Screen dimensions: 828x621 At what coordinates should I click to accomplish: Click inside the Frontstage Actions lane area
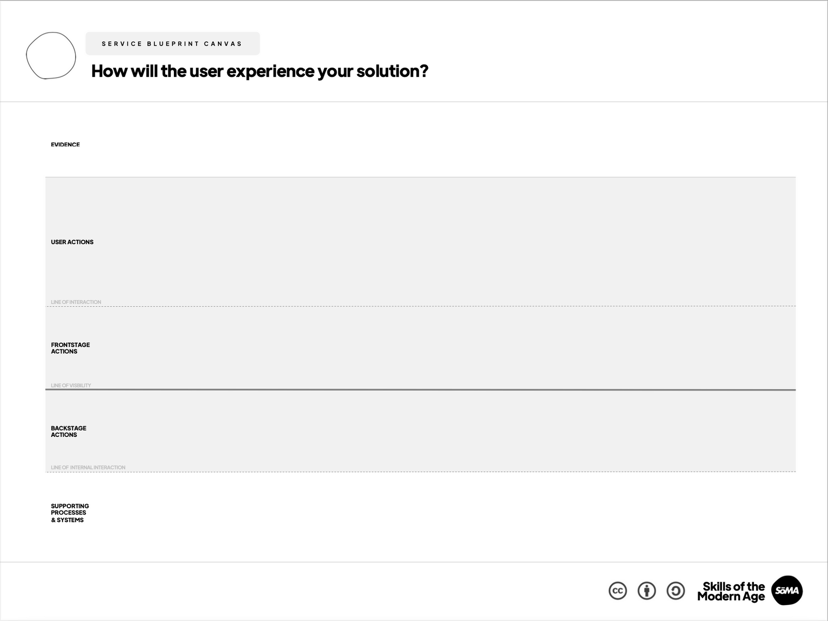[414, 348]
